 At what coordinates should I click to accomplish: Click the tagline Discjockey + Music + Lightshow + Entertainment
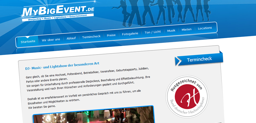[x=57, y=18]
